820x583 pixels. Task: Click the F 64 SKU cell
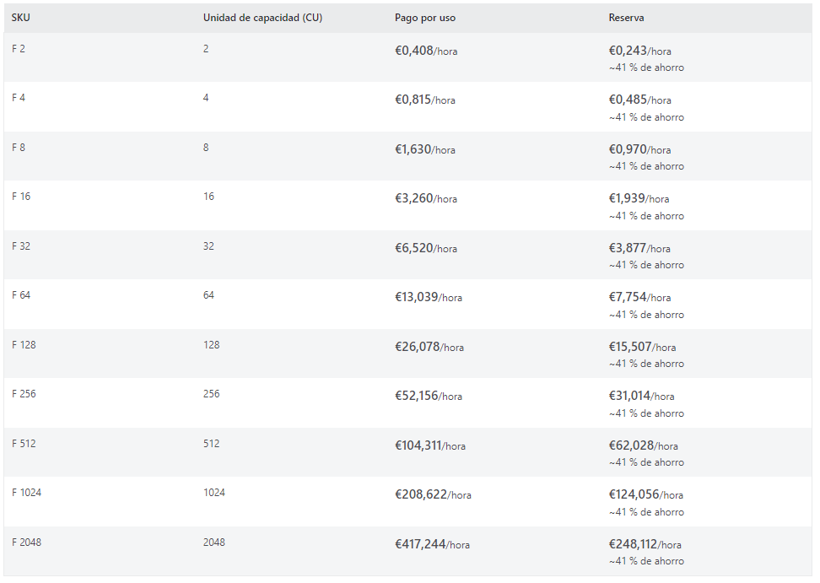(x=21, y=295)
